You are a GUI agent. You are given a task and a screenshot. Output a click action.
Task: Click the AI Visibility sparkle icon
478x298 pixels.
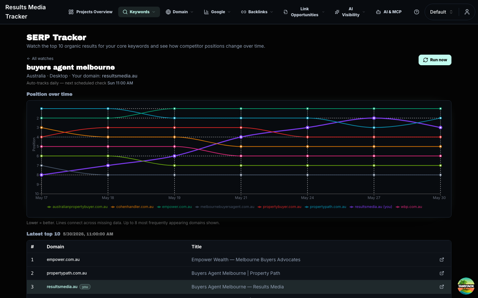tap(337, 12)
